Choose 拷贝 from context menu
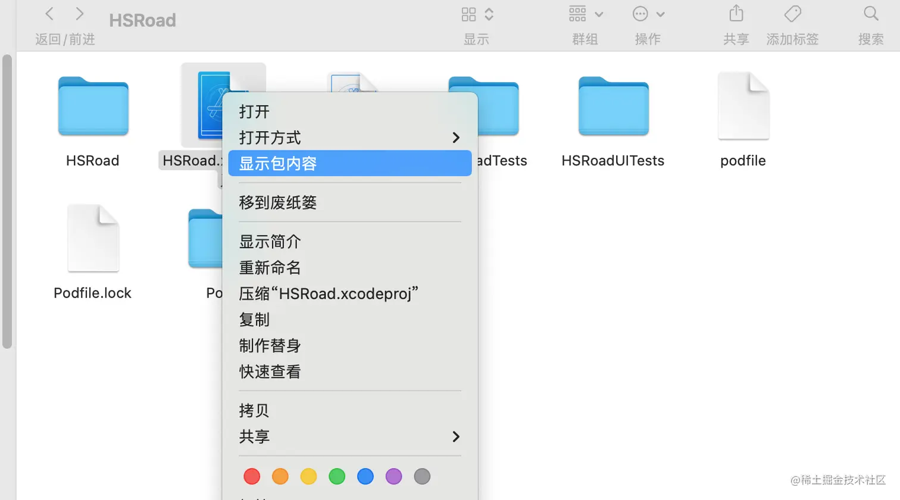This screenshot has width=900, height=500. [350, 411]
